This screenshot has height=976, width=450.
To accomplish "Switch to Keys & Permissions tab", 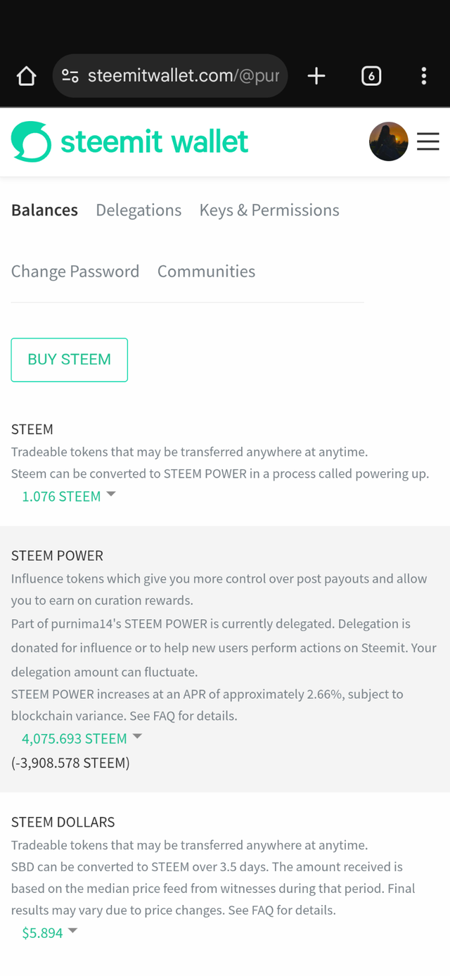I will (x=269, y=210).
